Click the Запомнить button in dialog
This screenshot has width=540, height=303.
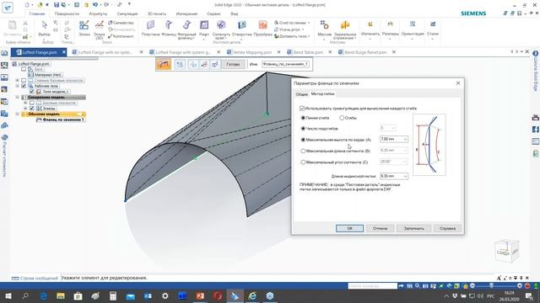point(413,228)
